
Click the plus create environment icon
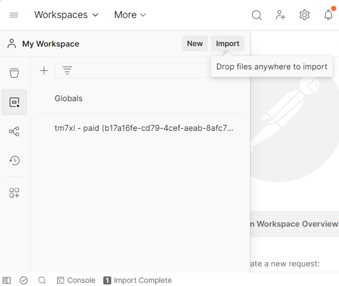click(44, 71)
